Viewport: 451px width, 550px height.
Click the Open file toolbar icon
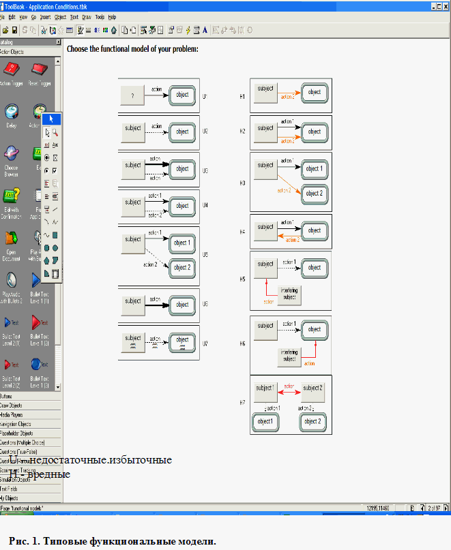5,31
